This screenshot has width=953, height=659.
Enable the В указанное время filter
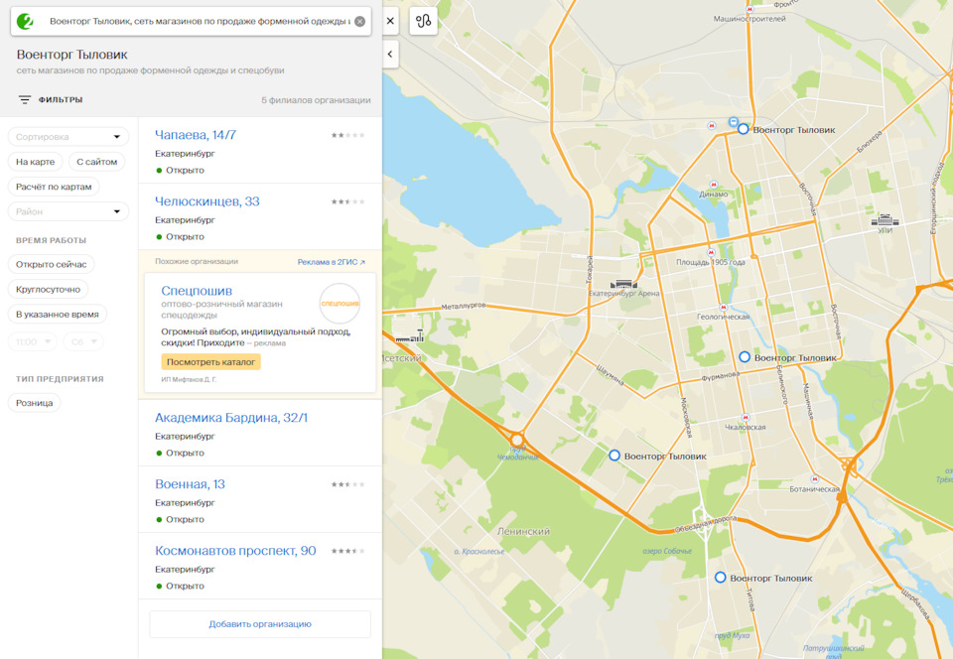coord(58,314)
